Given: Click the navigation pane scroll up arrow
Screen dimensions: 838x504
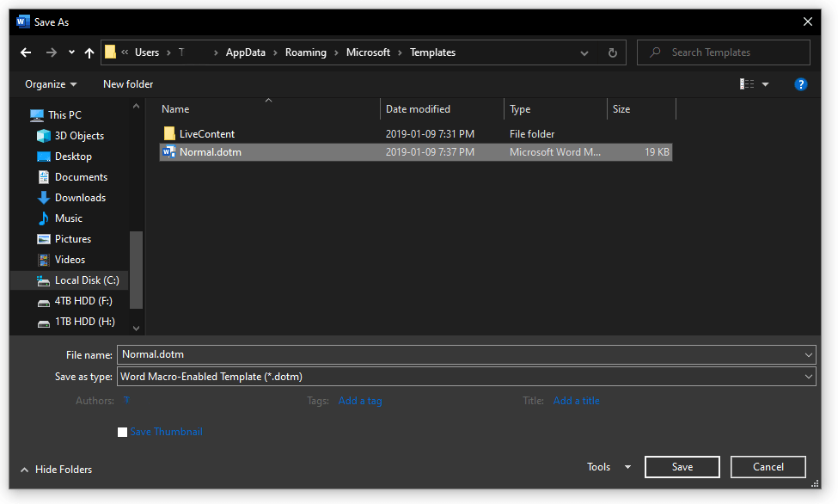Looking at the screenshot, I should point(137,107).
